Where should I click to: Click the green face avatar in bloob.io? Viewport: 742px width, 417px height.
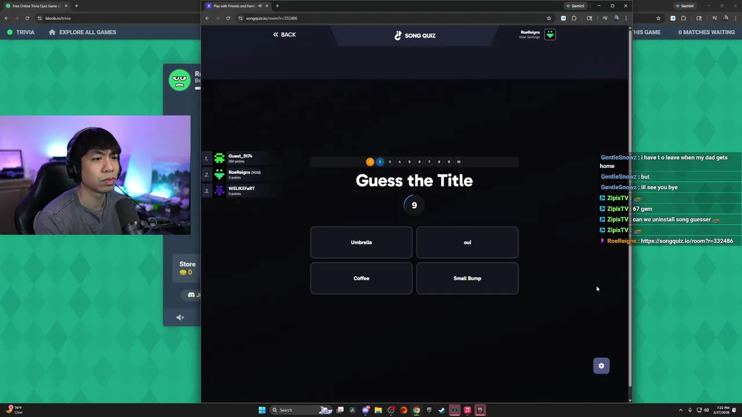[x=180, y=80]
